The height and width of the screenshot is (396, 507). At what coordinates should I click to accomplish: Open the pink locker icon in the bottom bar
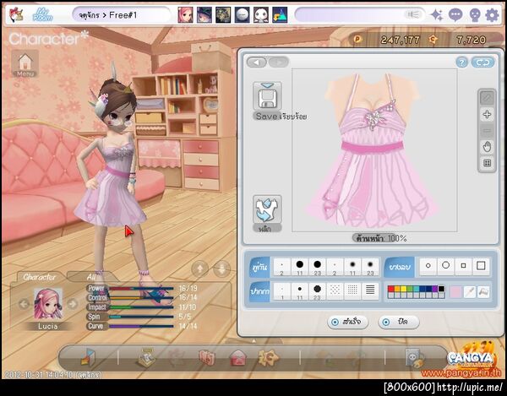[207, 358]
